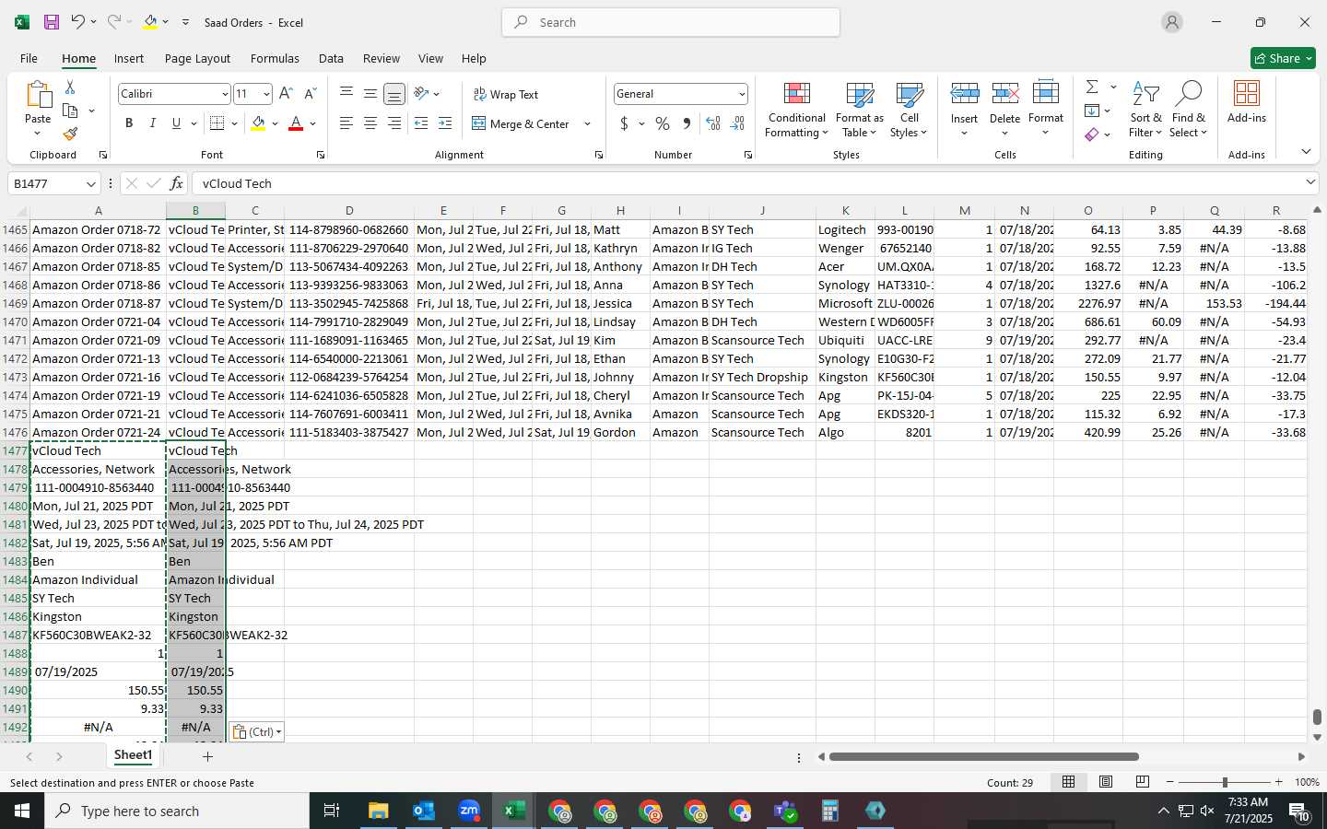Toggle Align Left alignment

[x=346, y=123]
